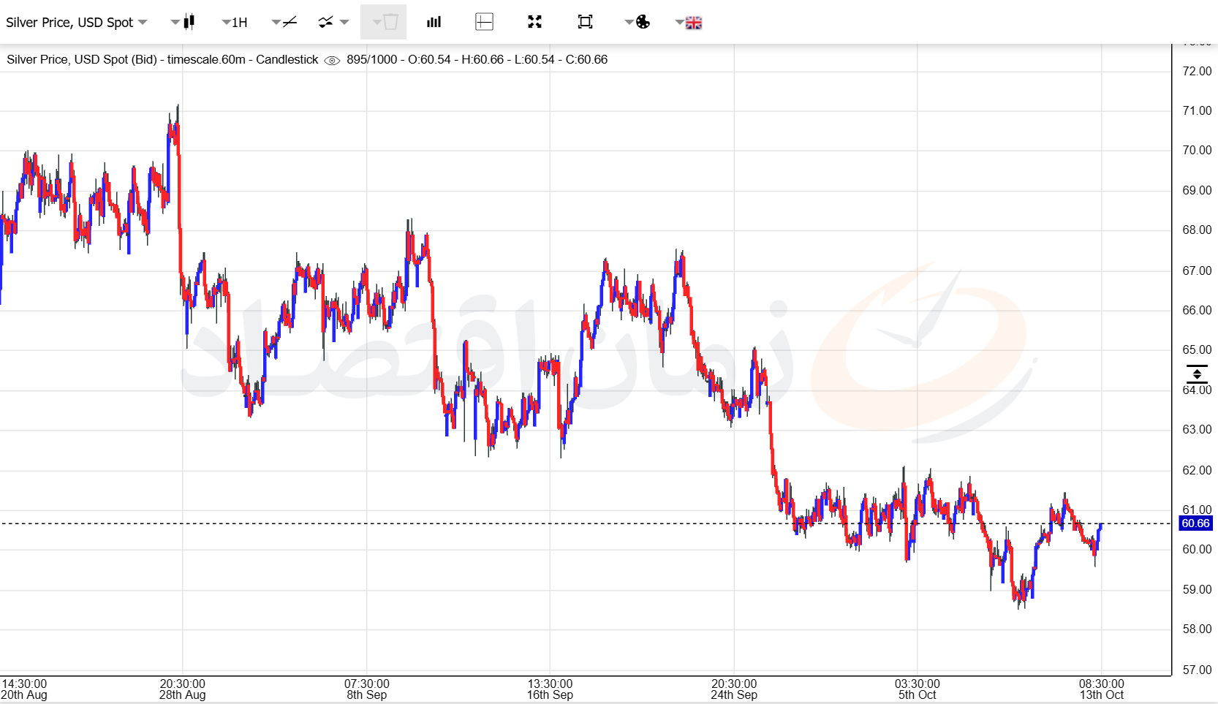This screenshot has width=1218, height=704.
Task: Open the color palette theme menu
Action: pyautogui.click(x=638, y=22)
